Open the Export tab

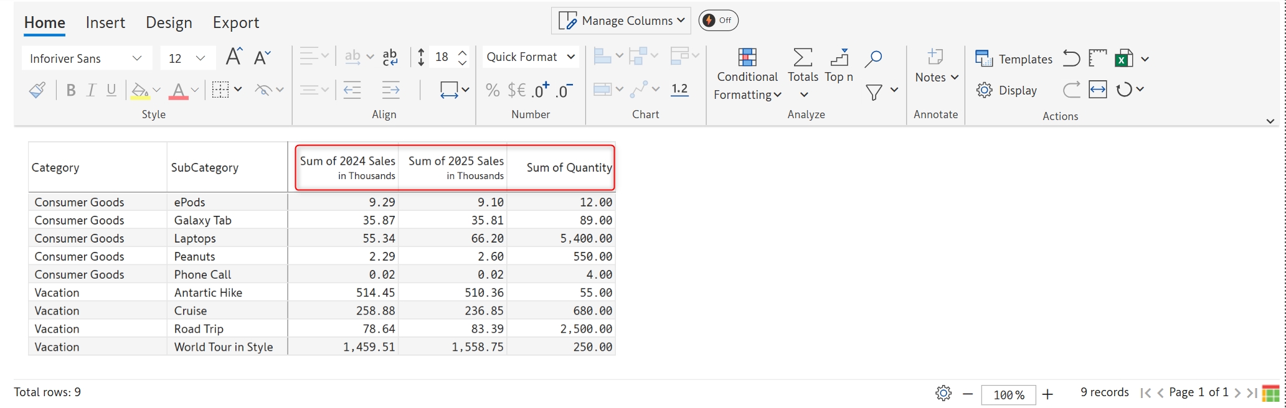[235, 22]
